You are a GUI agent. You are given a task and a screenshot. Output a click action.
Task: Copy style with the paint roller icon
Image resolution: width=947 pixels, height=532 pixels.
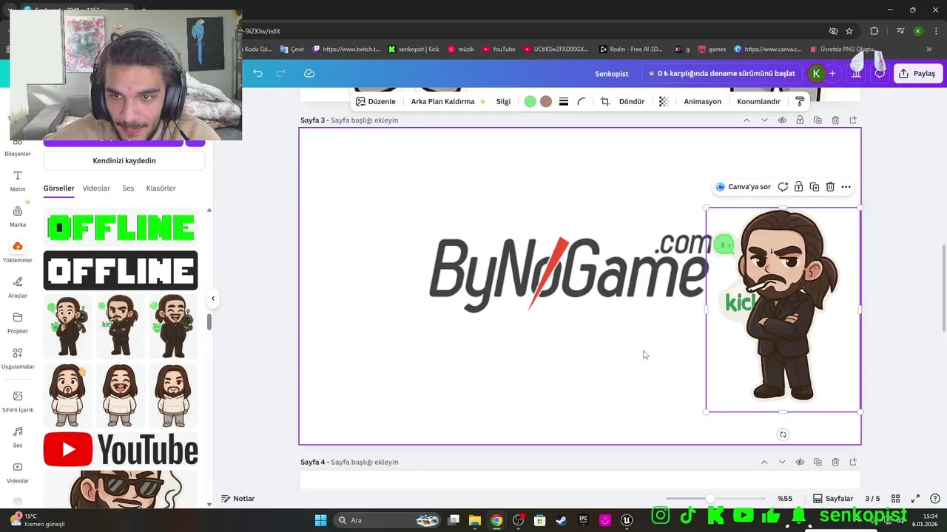coord(800,101)
